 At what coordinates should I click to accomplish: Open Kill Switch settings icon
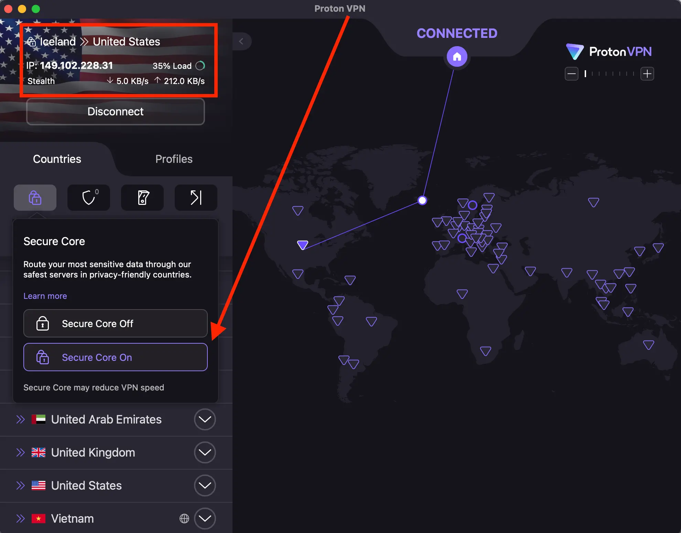point(142,198)
